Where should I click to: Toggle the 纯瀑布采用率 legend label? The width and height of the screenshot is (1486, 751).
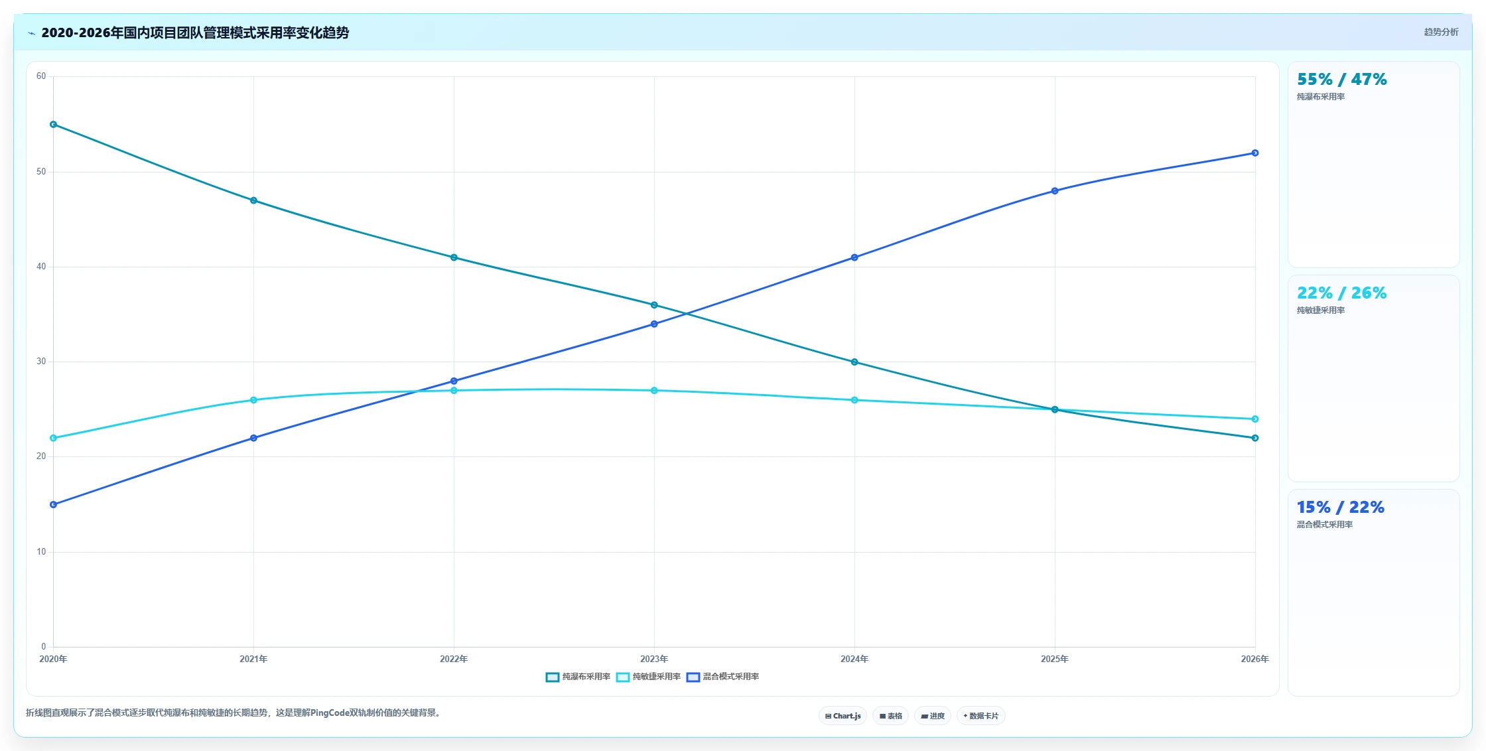pos(586,677)
